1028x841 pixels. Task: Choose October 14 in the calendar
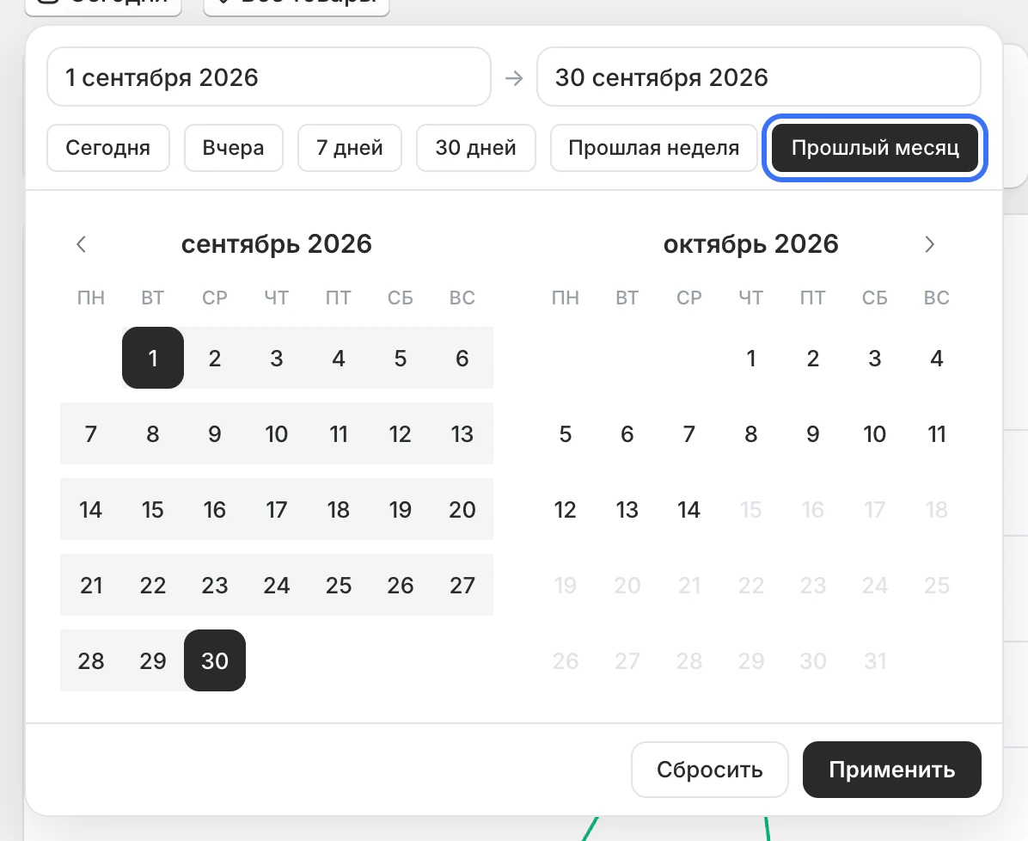coord(689,510)
